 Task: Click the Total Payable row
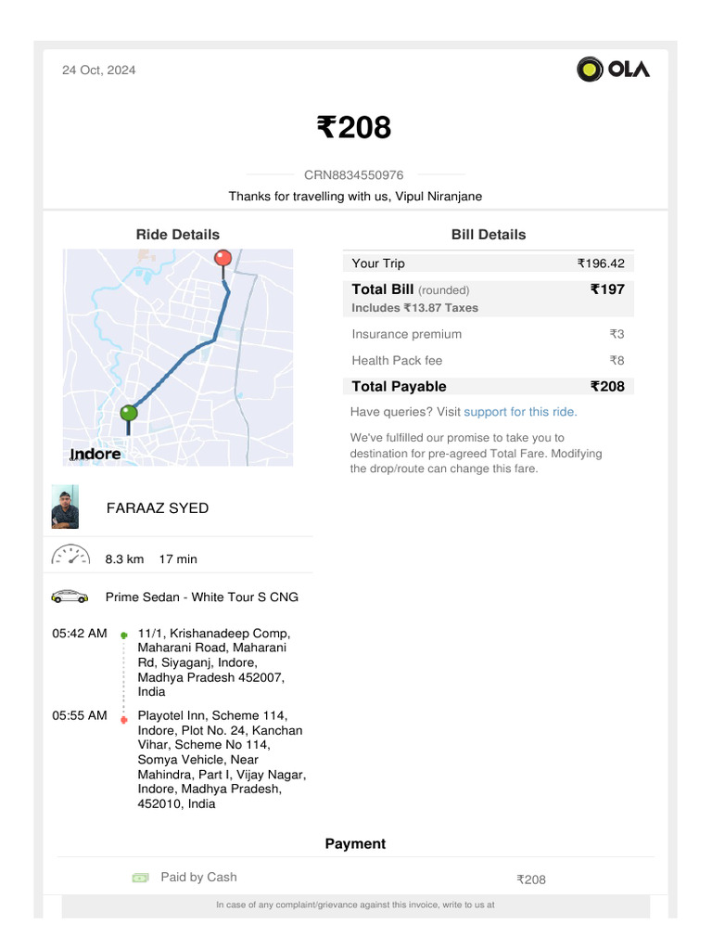[x=488, y=386]
